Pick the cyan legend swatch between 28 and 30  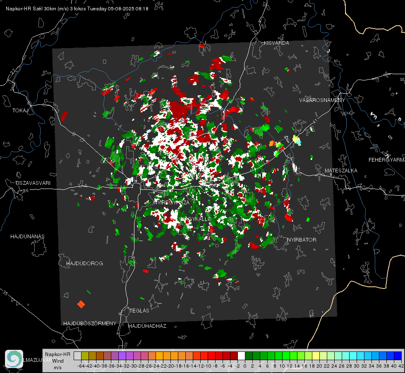[x=353, y=356]
